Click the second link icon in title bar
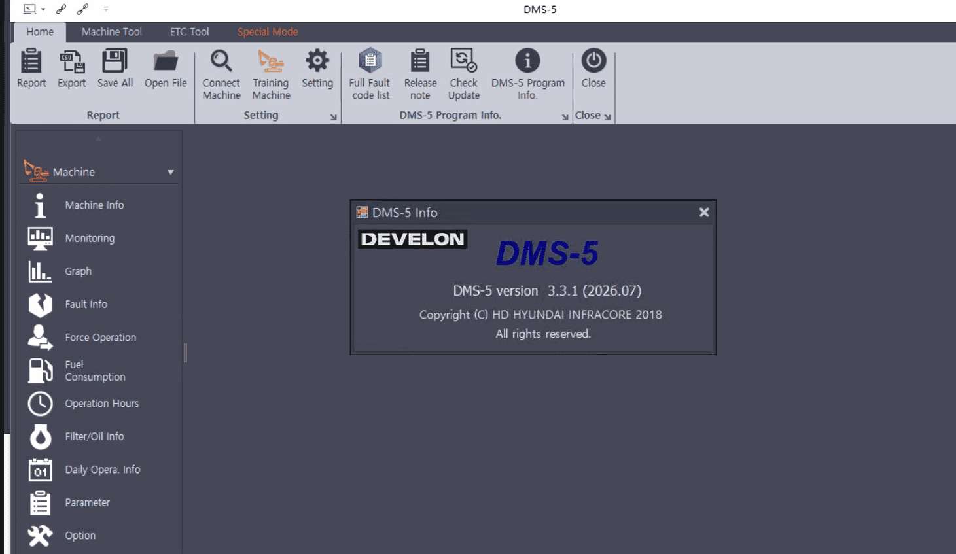 pos(82,9)
